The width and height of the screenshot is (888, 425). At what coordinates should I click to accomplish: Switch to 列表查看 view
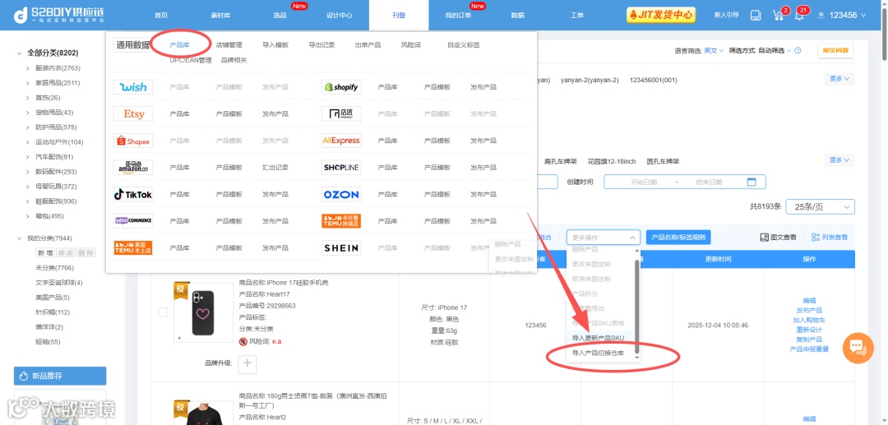pyautogui.click(x=830, y=237)
